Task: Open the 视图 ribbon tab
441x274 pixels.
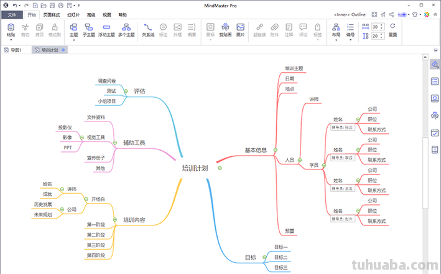Action: coord(106,15)
